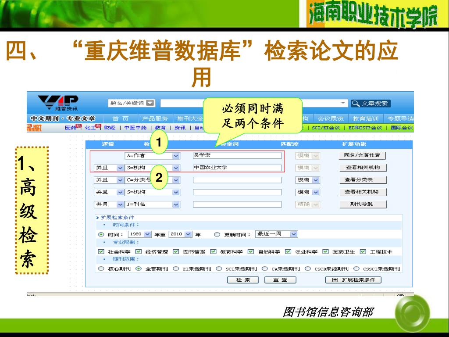Click the 重置 reset button
This screenshot has width=449, height=337.
tap(280, 280)
